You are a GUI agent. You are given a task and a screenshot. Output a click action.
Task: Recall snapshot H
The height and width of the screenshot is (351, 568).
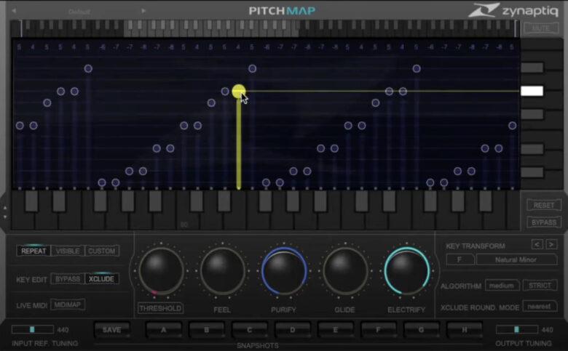pyautogui.click(x=465, y=330)
